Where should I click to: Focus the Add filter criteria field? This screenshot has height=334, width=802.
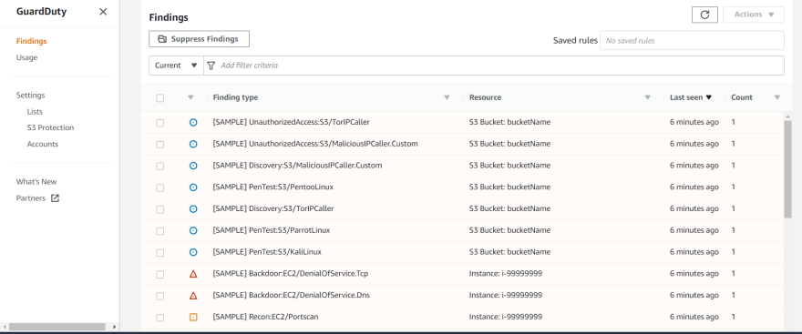494,66
